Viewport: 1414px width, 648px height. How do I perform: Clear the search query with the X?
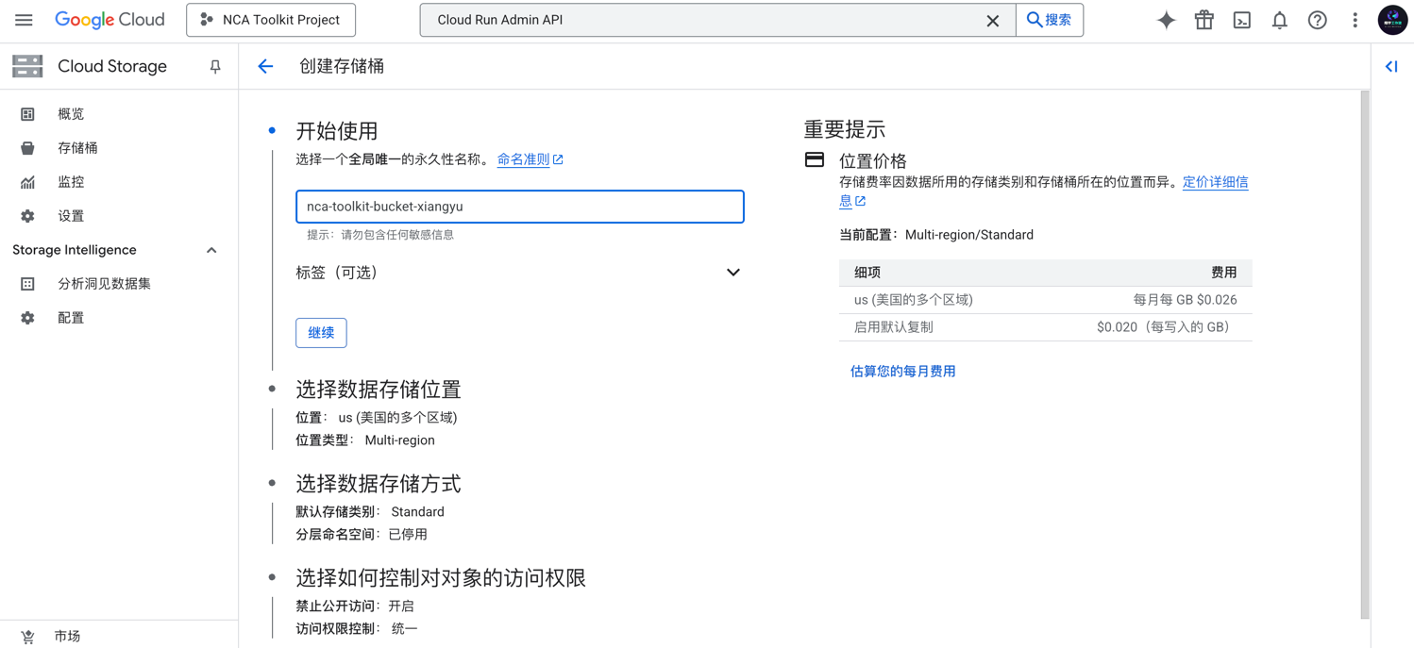[993, 20]
